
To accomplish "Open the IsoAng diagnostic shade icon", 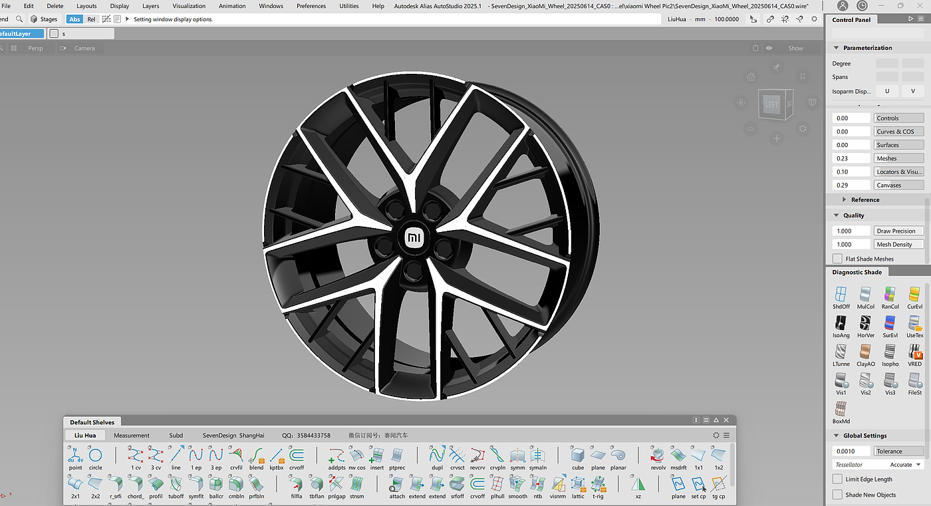I will point(841,323).
